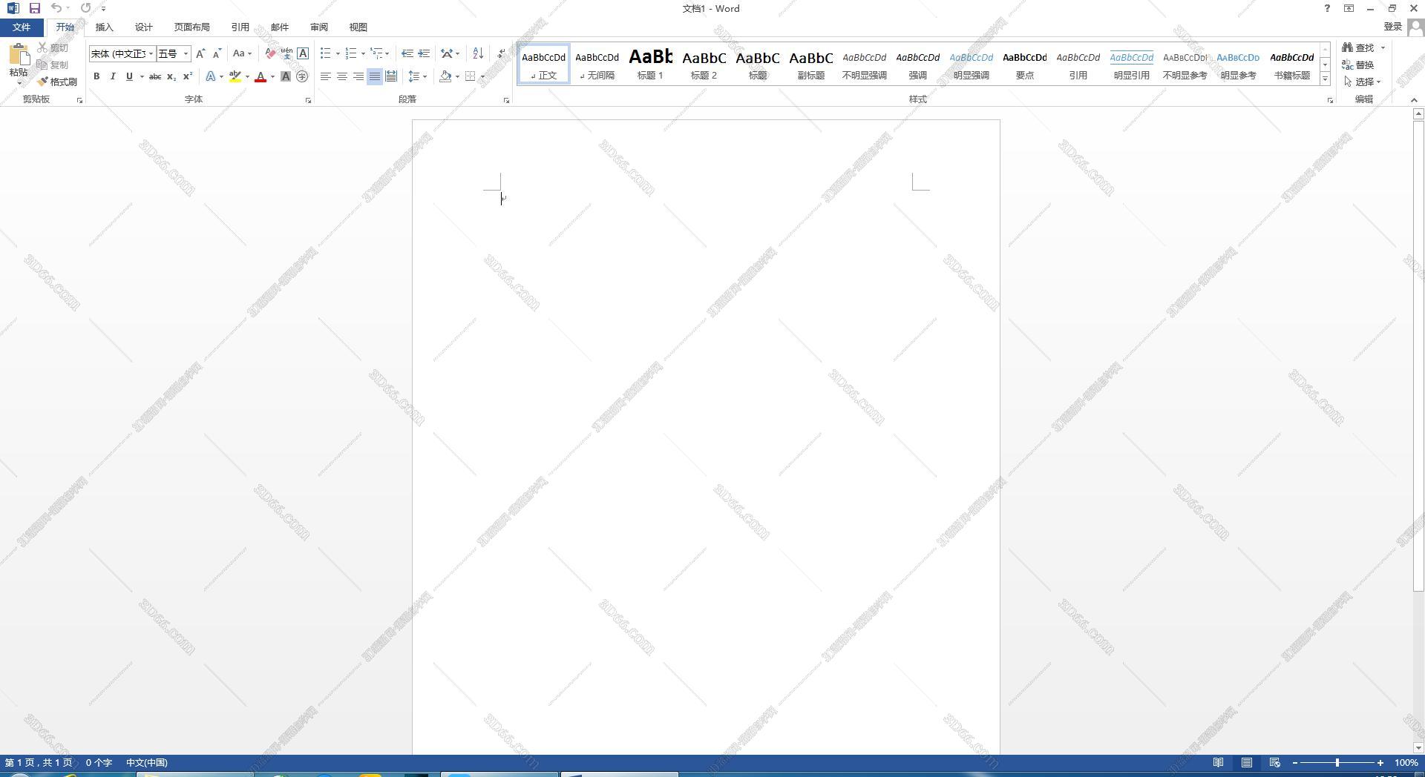
Task: Click the clear all formatting icon
Action: (269, 53)
